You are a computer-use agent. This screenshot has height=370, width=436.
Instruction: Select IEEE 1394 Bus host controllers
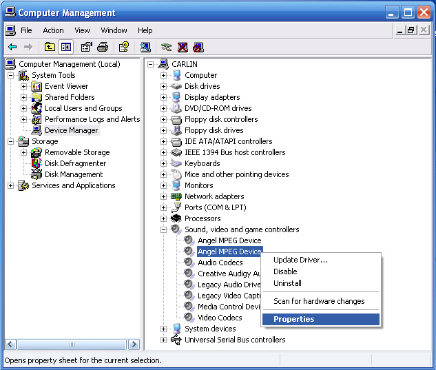pyautogui.click(x=235, y=152)
